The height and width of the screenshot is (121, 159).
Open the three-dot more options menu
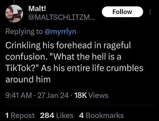point(150,12)
